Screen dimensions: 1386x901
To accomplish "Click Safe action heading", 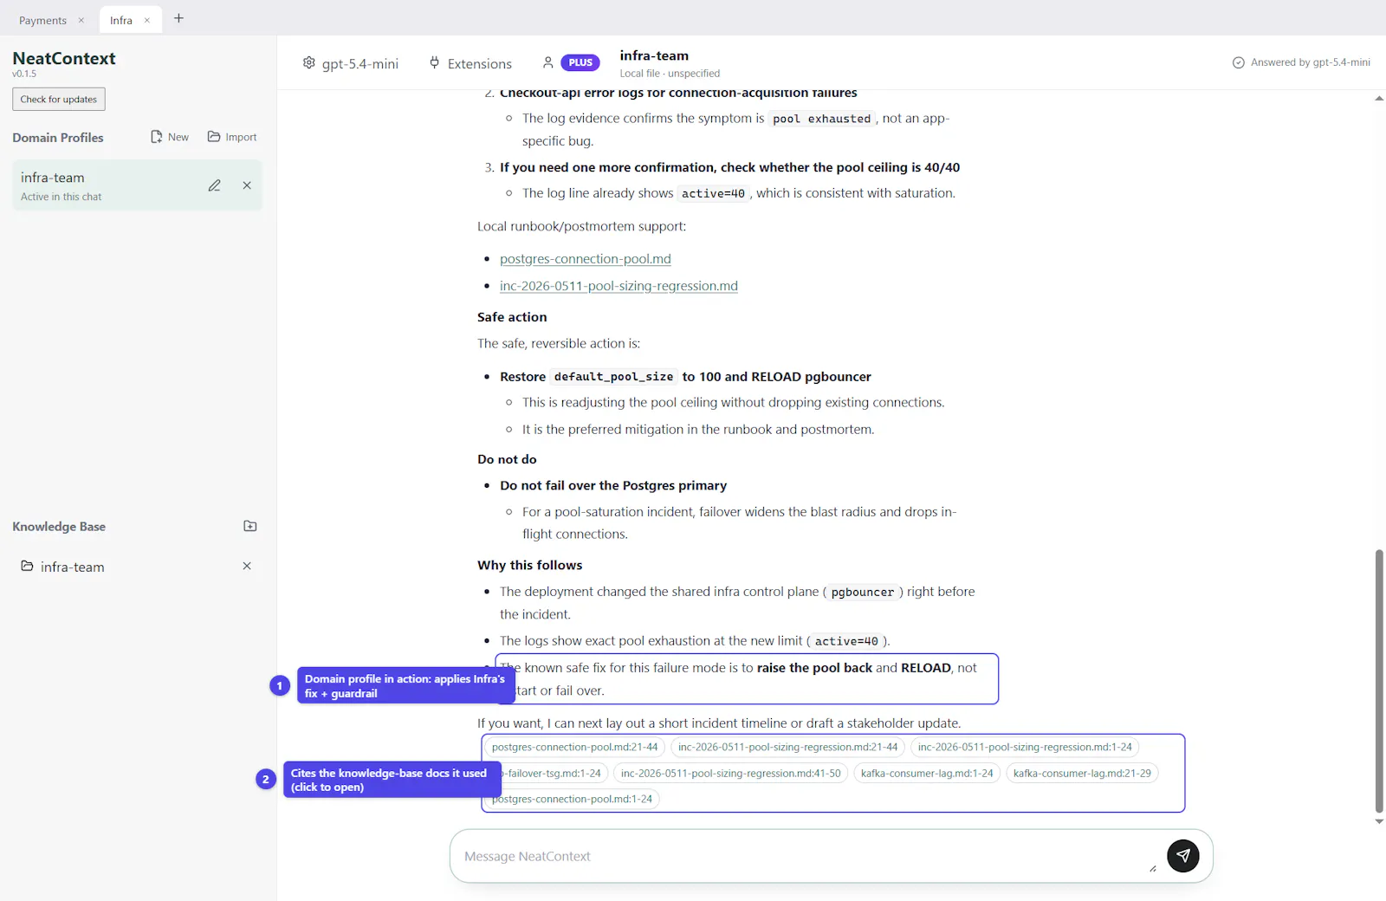I will [x=512, y=317].
